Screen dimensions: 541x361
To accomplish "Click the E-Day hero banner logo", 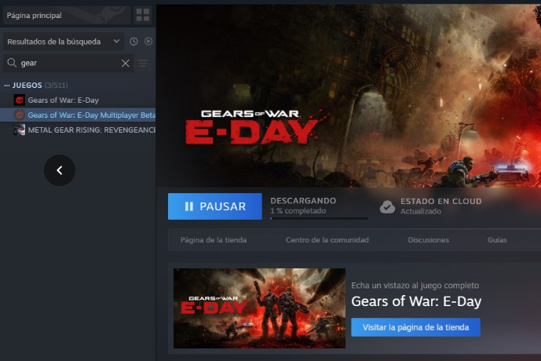I will tap(254, 127).
